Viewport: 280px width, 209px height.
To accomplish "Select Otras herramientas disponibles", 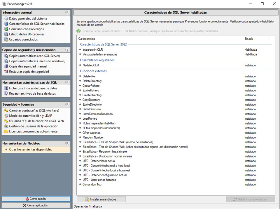I will click(30, 150).
